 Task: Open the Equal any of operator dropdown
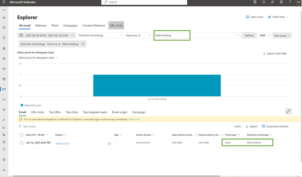(138, 35)
